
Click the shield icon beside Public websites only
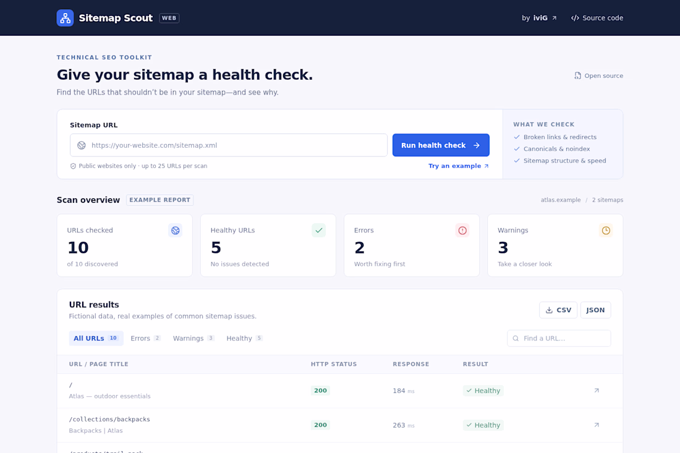(x=73, y=166)
